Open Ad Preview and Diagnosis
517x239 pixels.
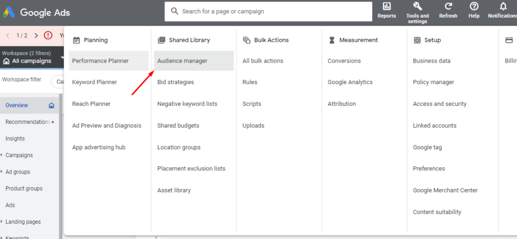pyautogui.click(x=107, y=126)
